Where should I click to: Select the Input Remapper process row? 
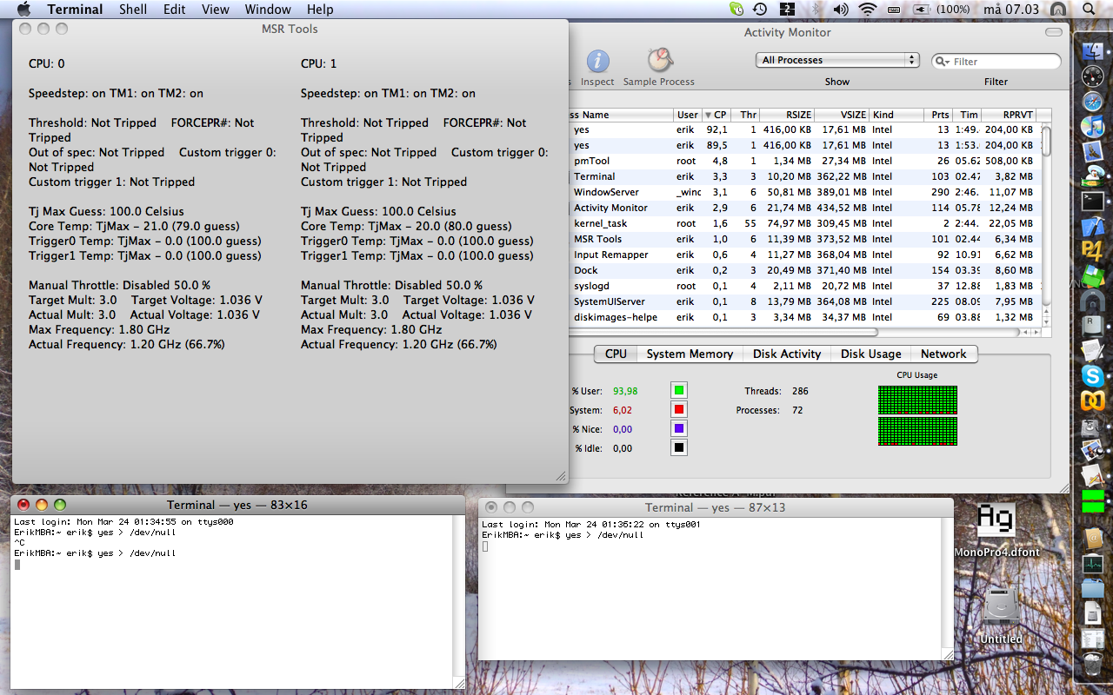pos(803,255)
